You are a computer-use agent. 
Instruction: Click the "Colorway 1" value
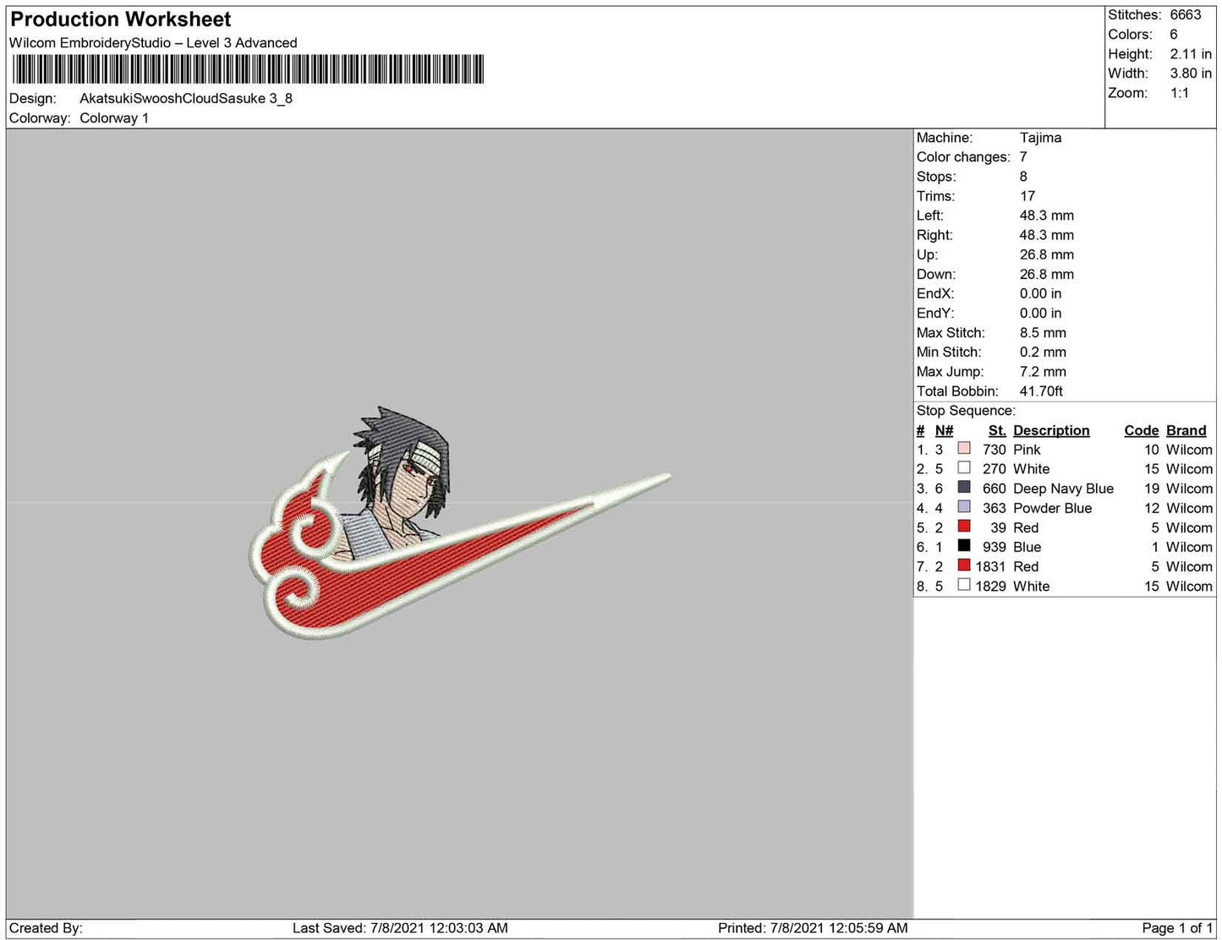[x=114, y=117]
